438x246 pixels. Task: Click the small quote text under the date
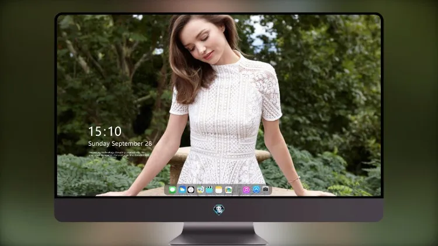point(119,154)
